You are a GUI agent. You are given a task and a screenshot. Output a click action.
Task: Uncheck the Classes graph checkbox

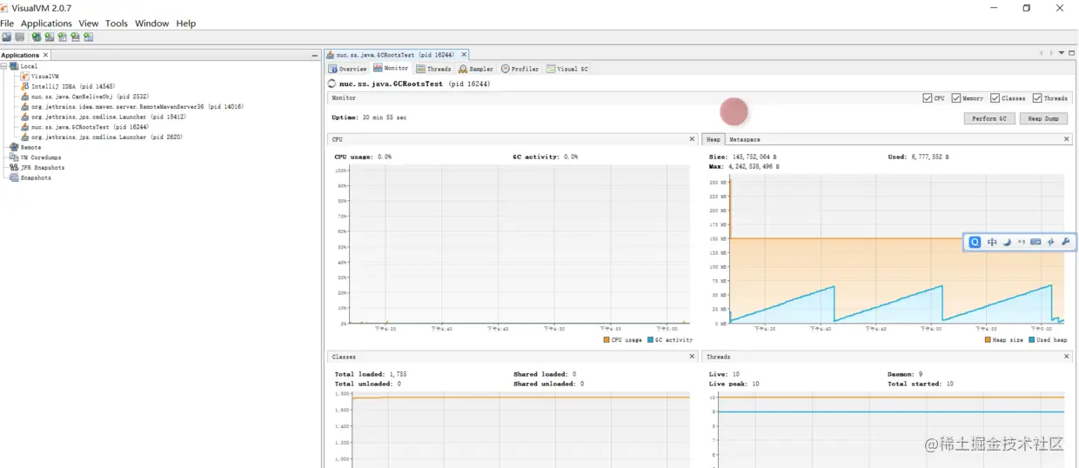pyautogui.click(x=995, y=98)
